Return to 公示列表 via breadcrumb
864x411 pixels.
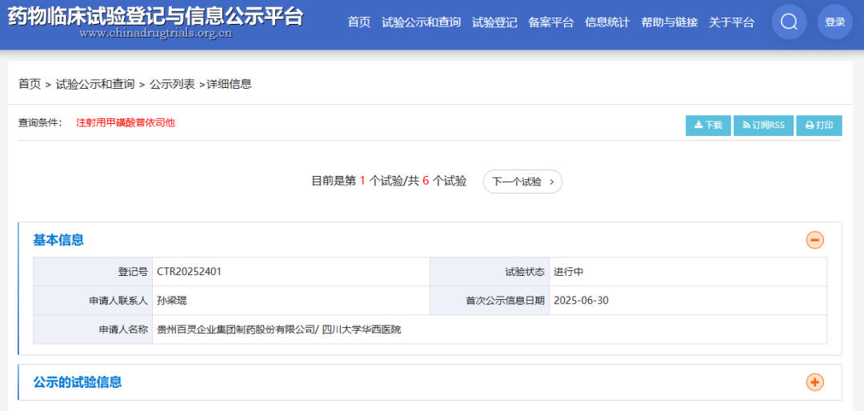point(172,84)
